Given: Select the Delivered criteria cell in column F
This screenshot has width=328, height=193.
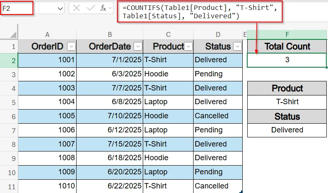Looking at the screenshot, I should point(287,130).
